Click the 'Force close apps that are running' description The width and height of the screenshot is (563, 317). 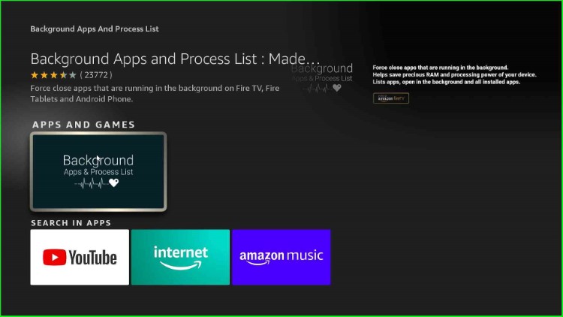tap(155, 93)
